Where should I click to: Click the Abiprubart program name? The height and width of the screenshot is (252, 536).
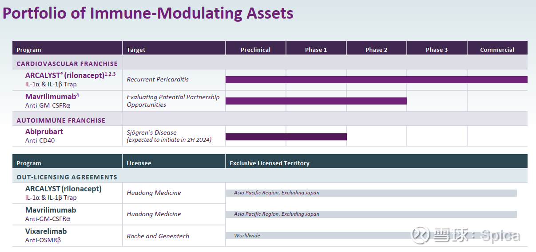pos(44,132)
